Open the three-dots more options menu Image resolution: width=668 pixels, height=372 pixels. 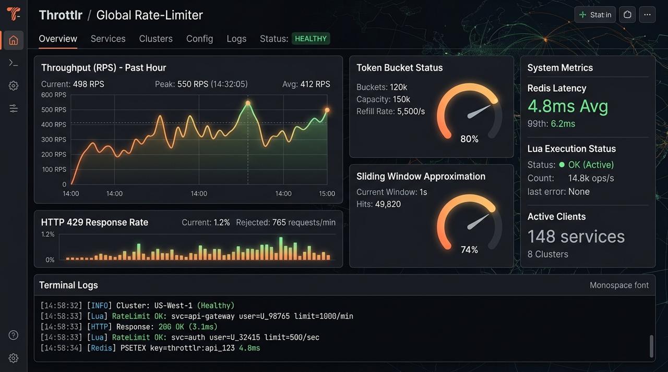647,15
